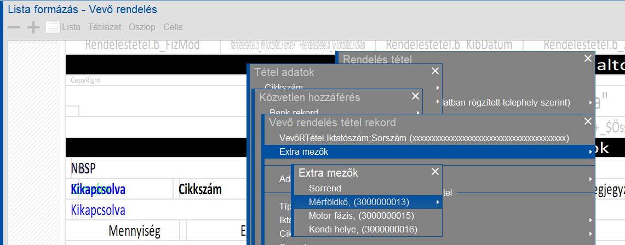Expand the Mérföldkő submenu arrow
This screenshot has width=625, height=245.
(x=438, y=202)
